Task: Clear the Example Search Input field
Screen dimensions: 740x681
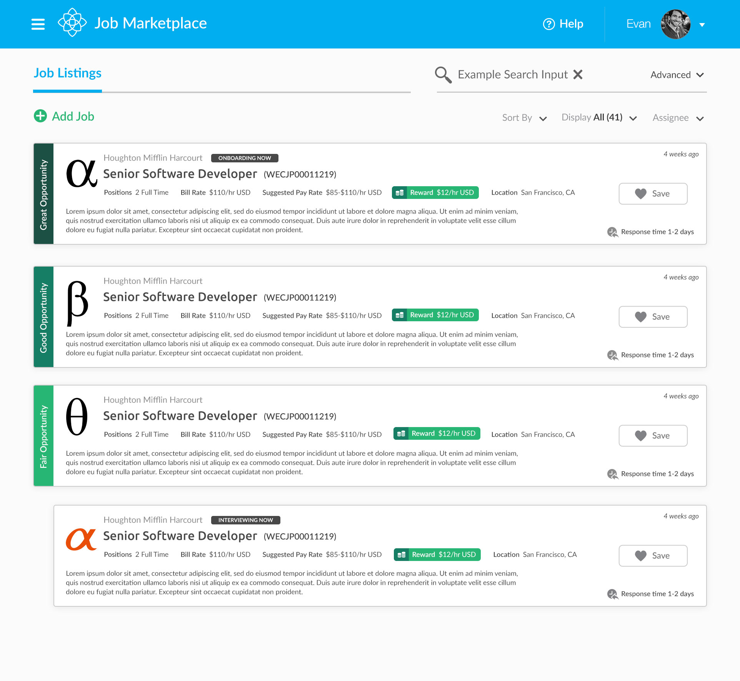Action: click(578, 74)
